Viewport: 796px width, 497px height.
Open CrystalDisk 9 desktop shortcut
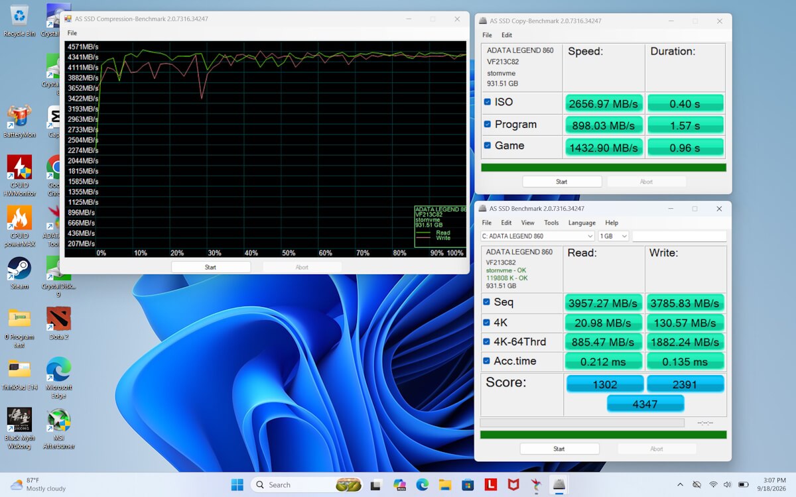click(59, 277)
